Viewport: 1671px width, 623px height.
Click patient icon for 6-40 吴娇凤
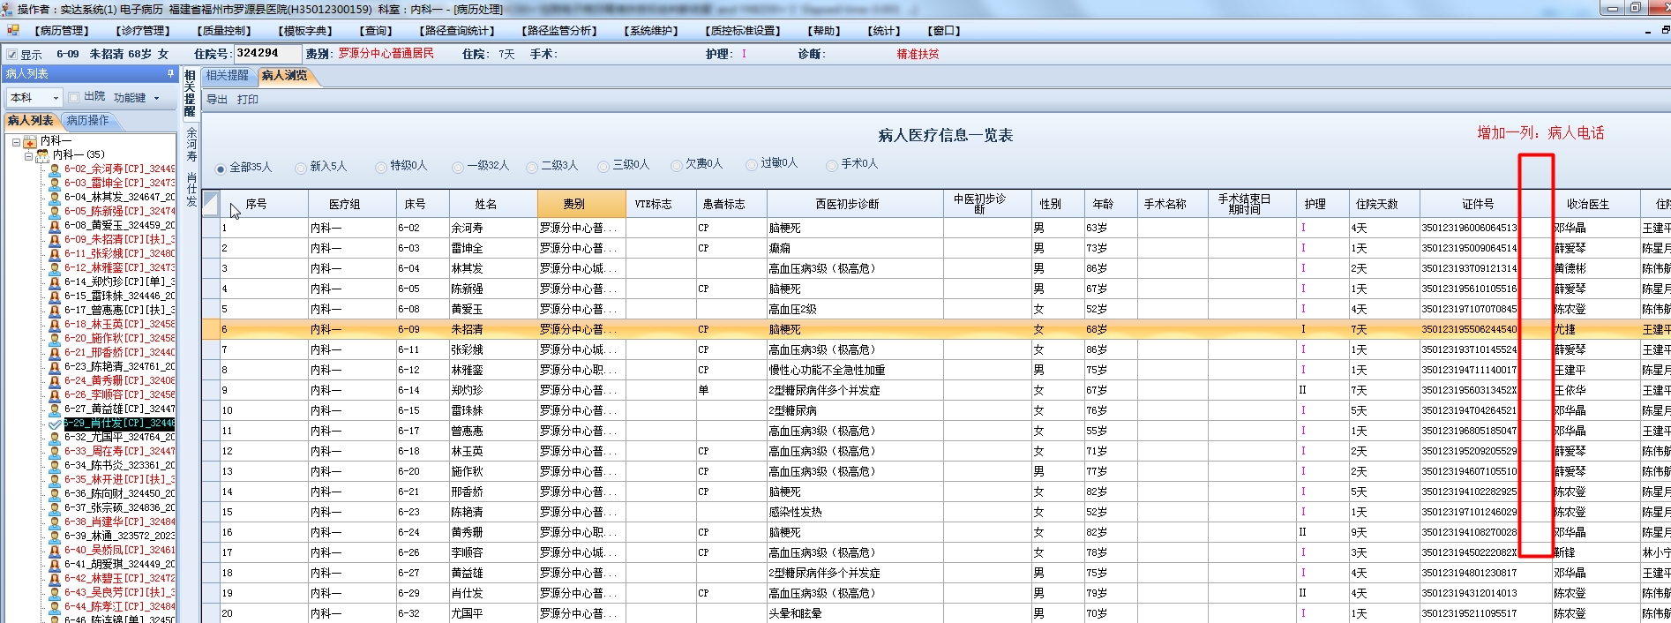[x=55, y=550]
